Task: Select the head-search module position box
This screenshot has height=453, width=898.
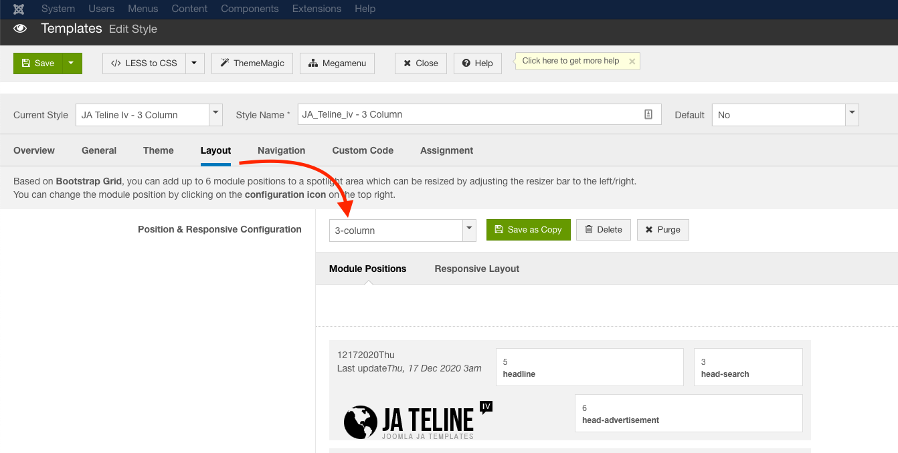Action: click(x=747, y=367)
